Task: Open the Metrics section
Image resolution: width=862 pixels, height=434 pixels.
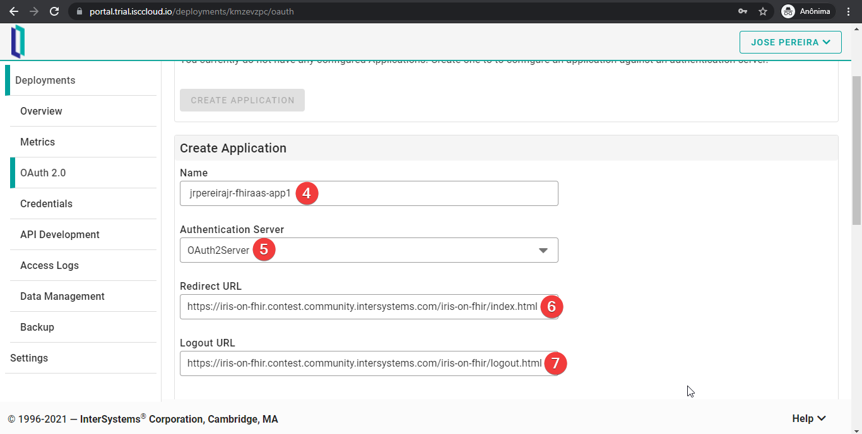Action: coord(83,142)
